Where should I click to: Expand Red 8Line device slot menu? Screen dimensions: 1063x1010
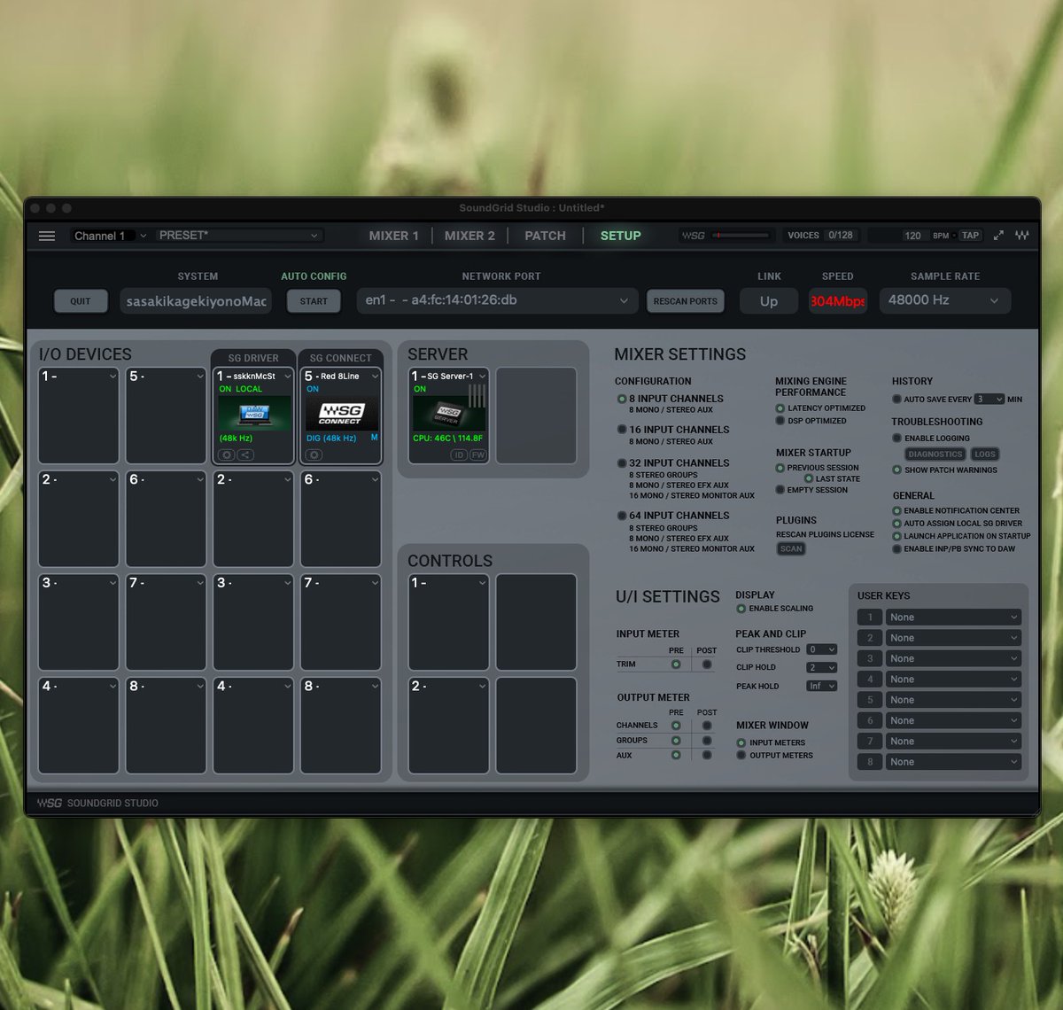coord(375,377)
